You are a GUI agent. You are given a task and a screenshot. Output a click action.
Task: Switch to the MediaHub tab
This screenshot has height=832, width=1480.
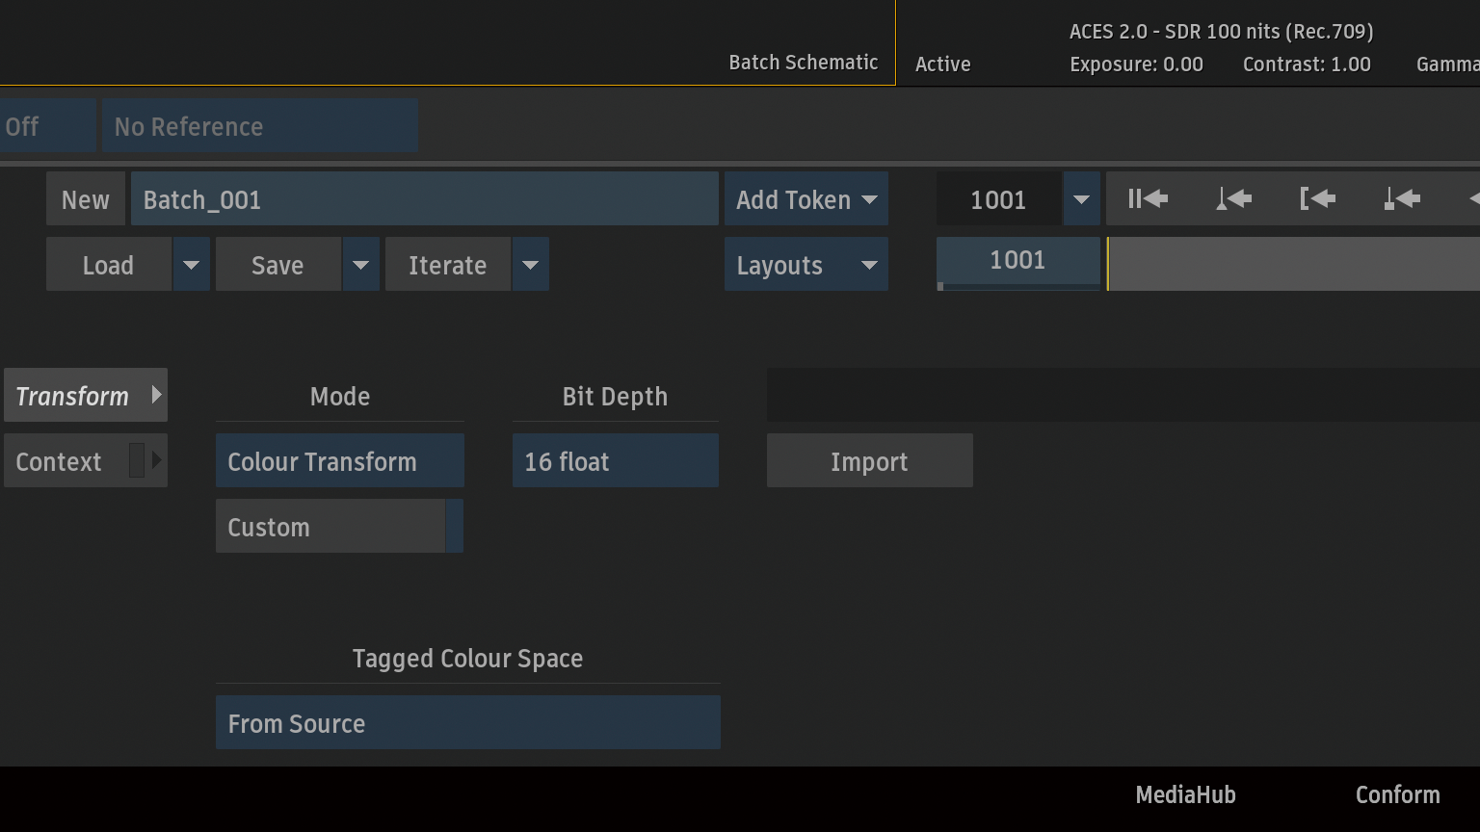click(x=1185, y=794)
